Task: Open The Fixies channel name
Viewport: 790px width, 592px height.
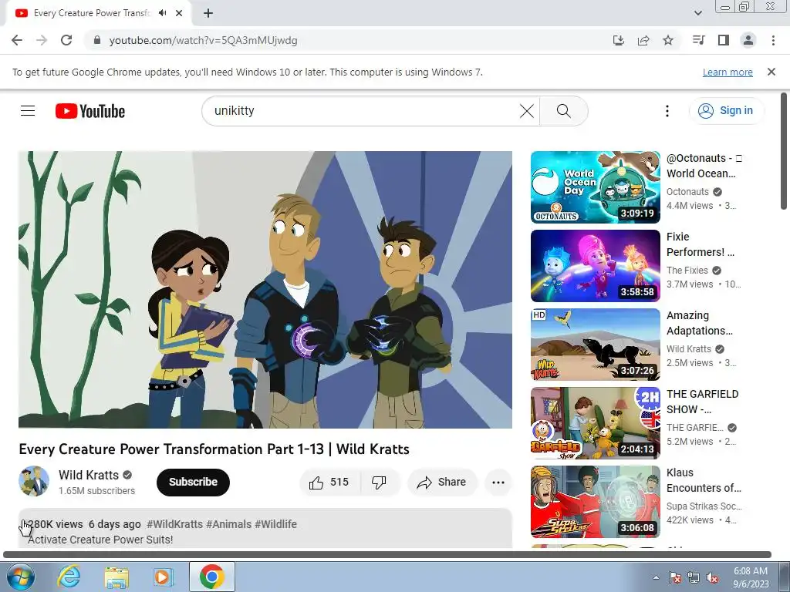Action: tap(687, 271)
